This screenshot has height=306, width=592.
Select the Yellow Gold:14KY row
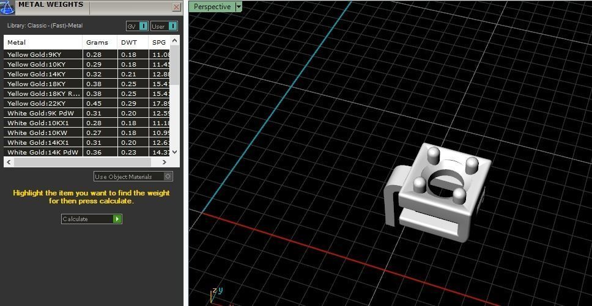coord(86,75)
